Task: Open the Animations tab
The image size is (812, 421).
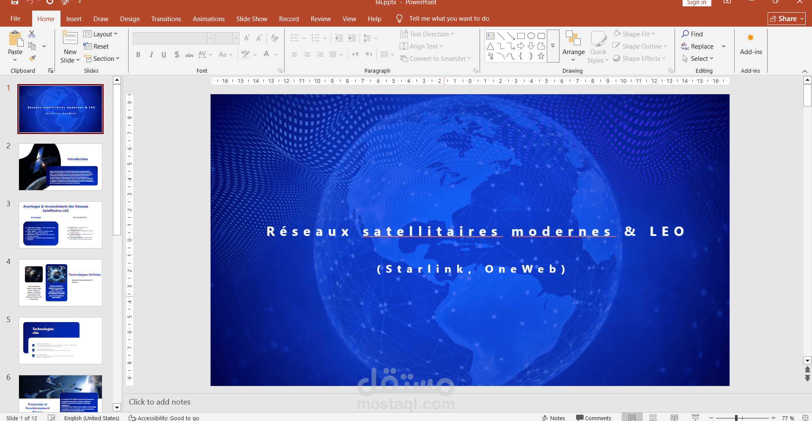Action: [208, 19]
